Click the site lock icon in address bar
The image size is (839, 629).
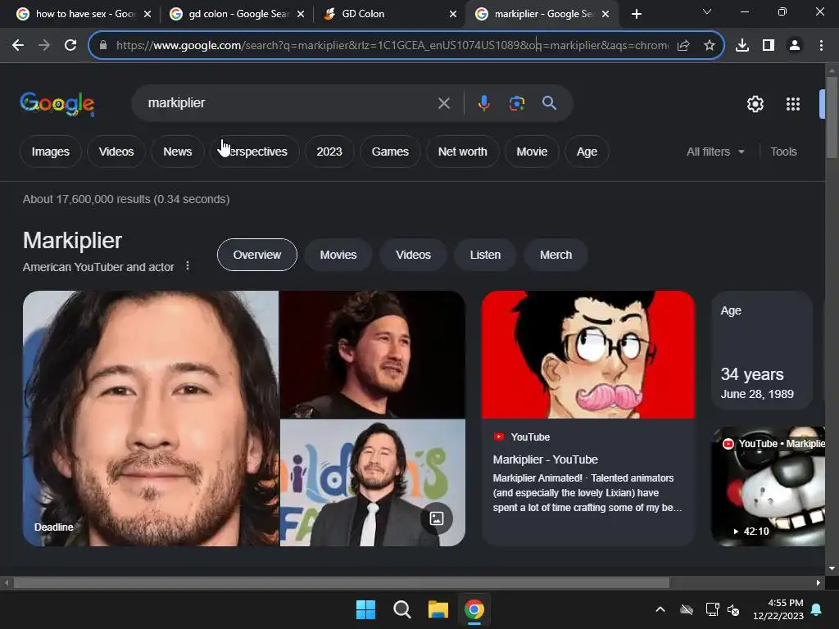[103, 46]
